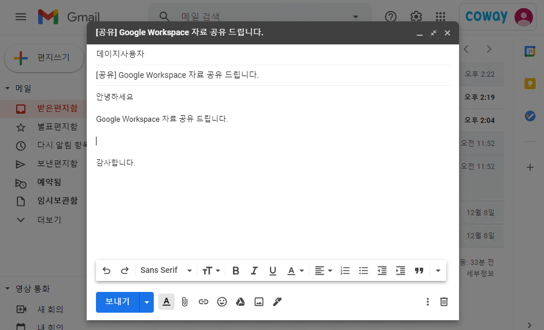Insert a signature with pen icon

point(277,302)
